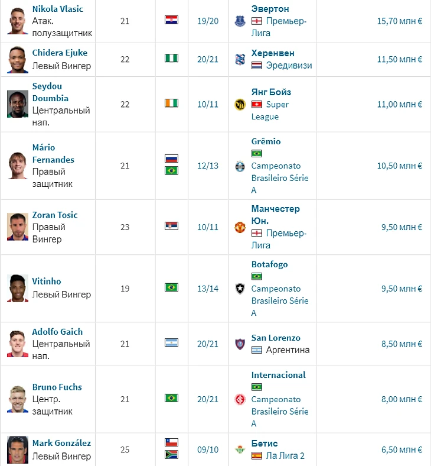431x466 pixels.
Task: Open Nikola Vlasic's player profile
Action: pos(57,9)
